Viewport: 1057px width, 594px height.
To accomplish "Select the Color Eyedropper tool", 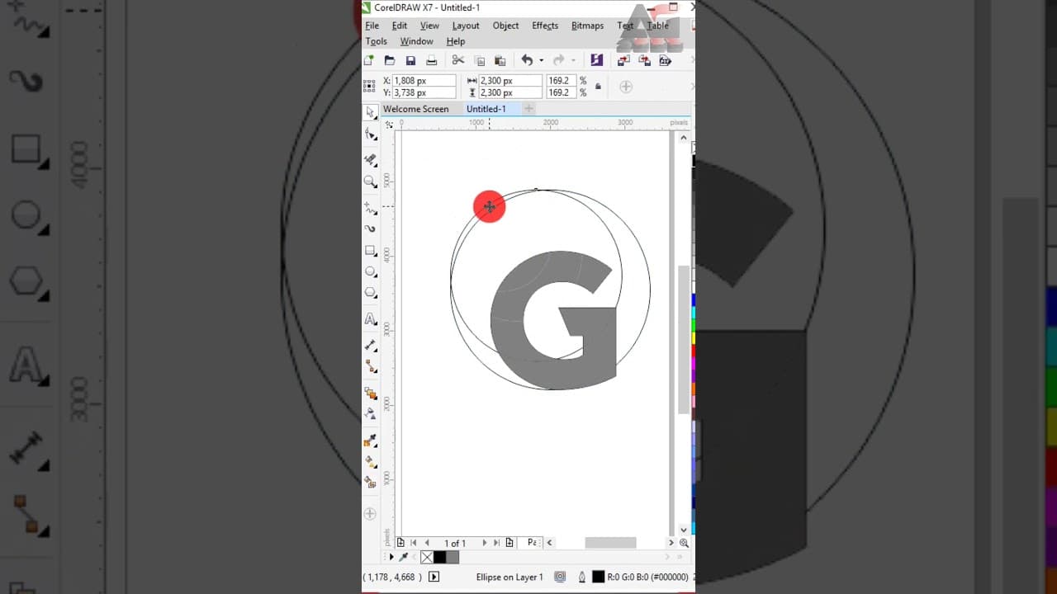I will pos(370,441).
